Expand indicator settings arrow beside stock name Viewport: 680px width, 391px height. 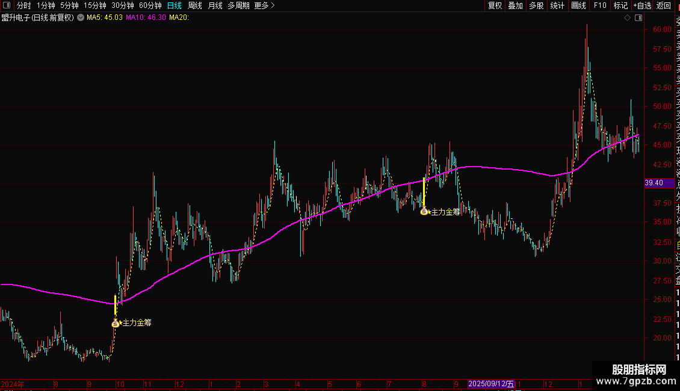tap(81, 17)
